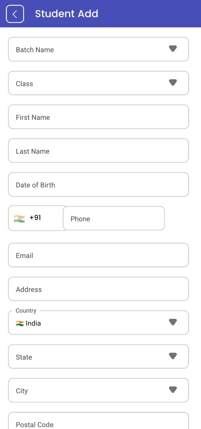Expand the Class dropdown arrow

coord(173,83)
